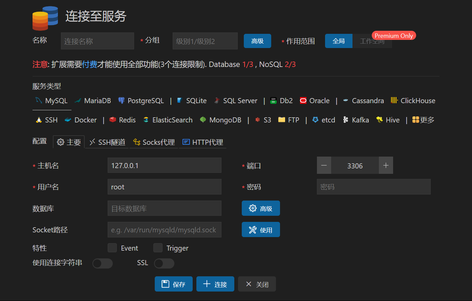Click 高级 button next to 分组 field
This screenshot has height=301, width=472.
[x=257, y=41]
